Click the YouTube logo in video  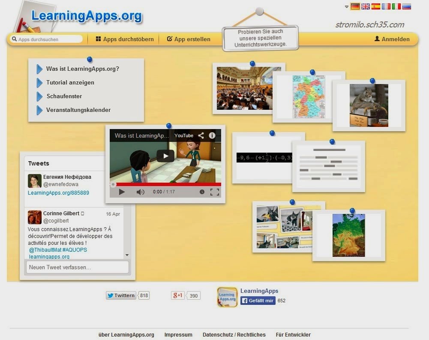tap(184, 135)
